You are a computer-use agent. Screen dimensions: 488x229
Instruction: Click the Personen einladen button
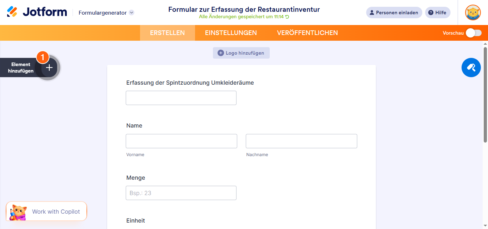pos(394,13)
